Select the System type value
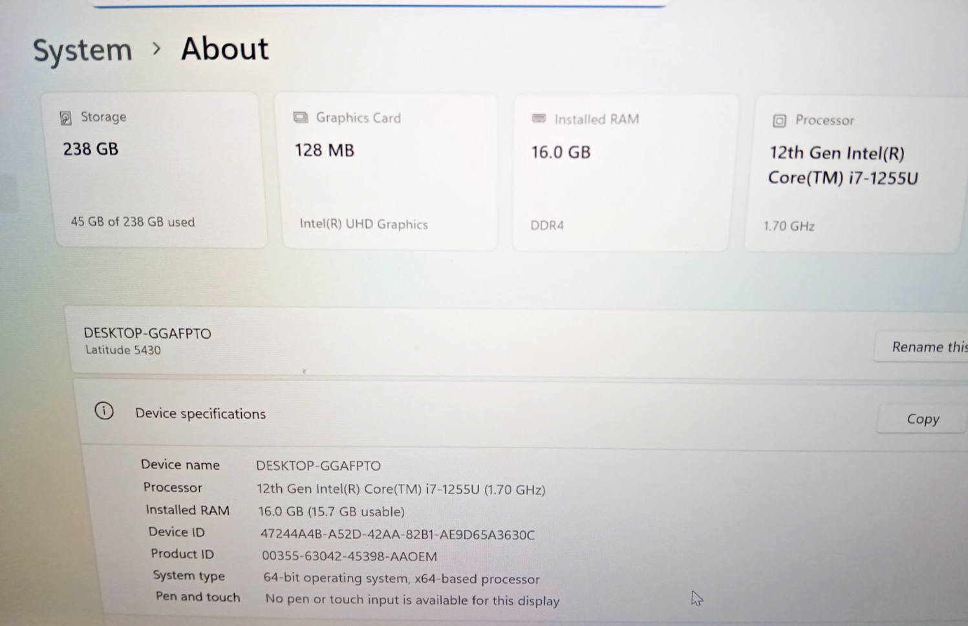968x626 pixels. click(x=402, y=579)
